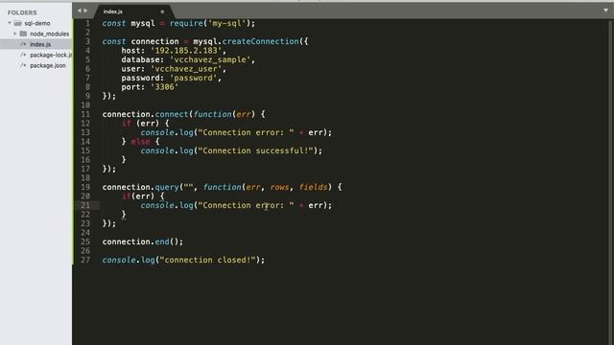Click connection.end() on line 25
This screenshot has width=614, height=345.
coord(143,241)
